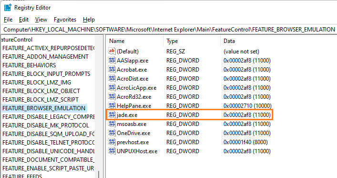Open the Help menu
Viewport: 337px width, 178px height.
point(89,20)
